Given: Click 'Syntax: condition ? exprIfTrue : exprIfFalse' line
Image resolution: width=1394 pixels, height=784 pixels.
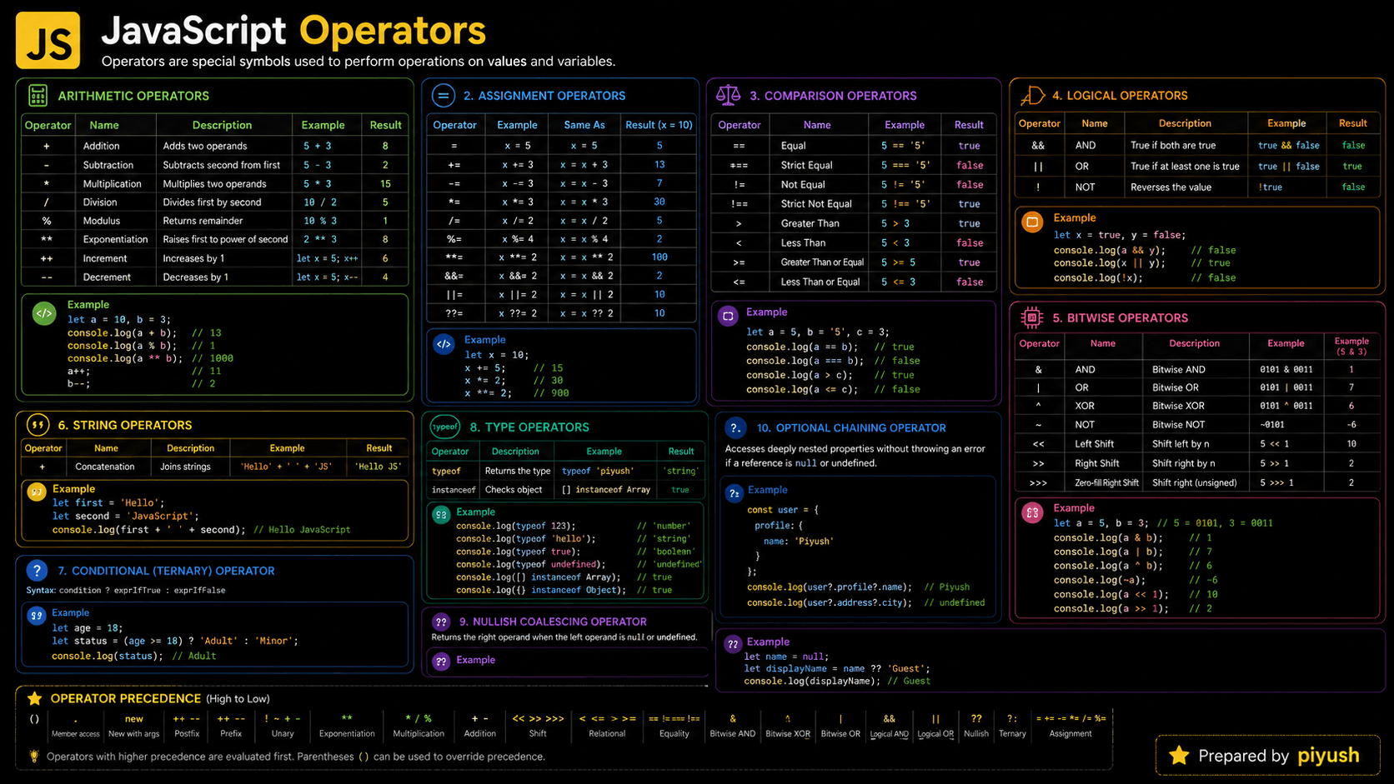Looking at the screenshot, I should click(x=126, y=591).
